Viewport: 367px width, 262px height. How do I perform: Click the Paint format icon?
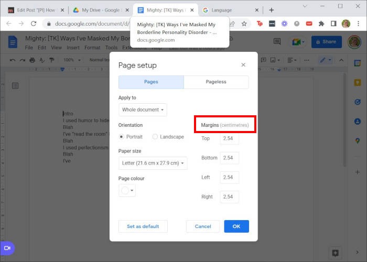click(52, 60)
